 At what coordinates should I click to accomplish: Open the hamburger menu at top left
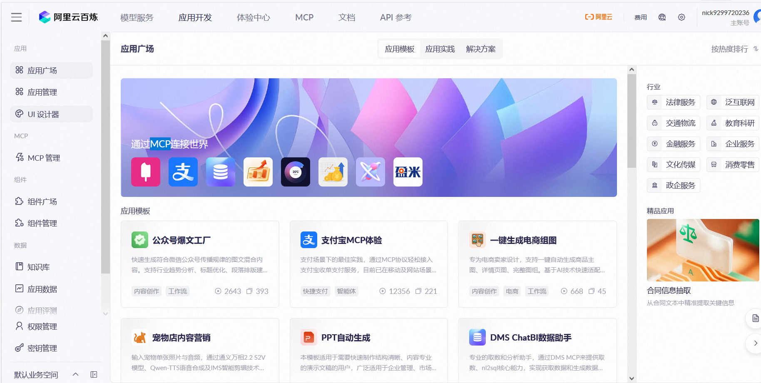click(17, 17)
